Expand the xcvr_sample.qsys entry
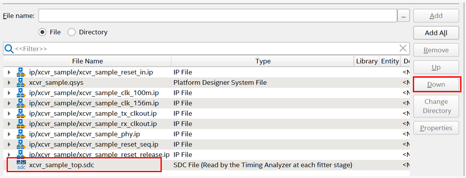Image resolution: width=466 pixels, height=178 pixels. (x=9, y=83)
